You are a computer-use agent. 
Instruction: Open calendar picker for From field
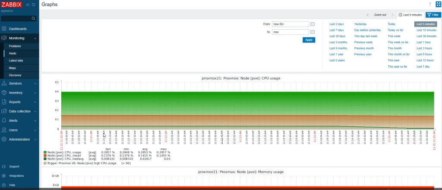click(313, 24)
